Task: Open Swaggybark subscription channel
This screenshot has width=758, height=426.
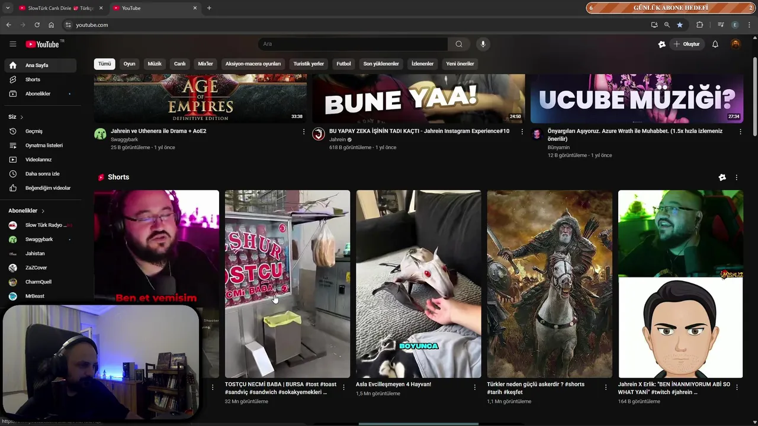Action: [x=40, y=239]
